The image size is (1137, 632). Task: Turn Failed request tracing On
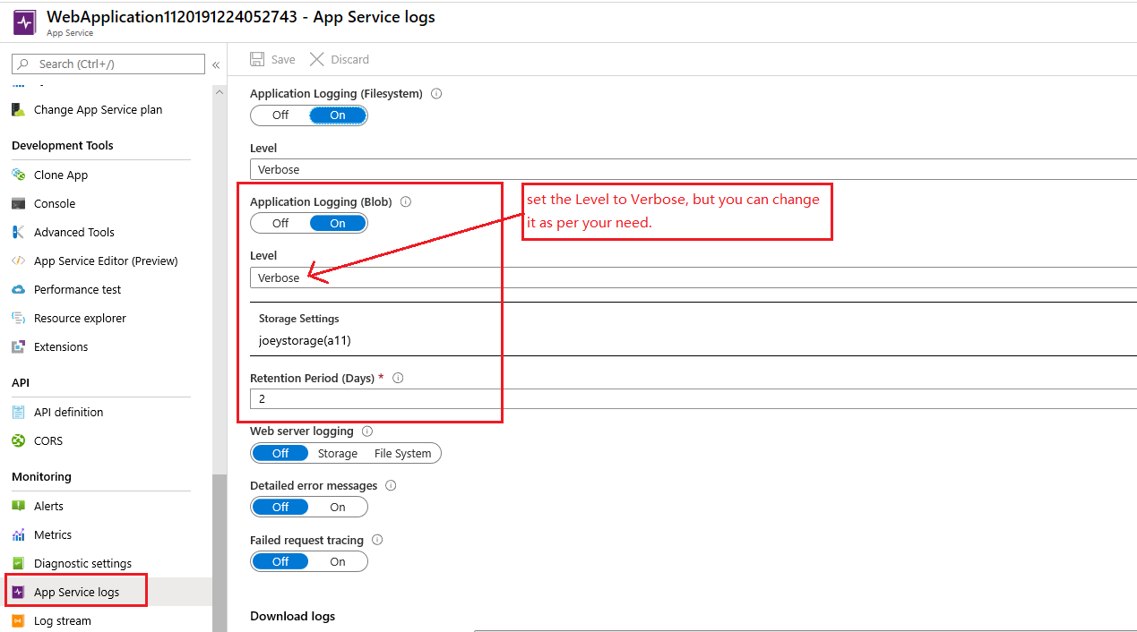(338, 561)
